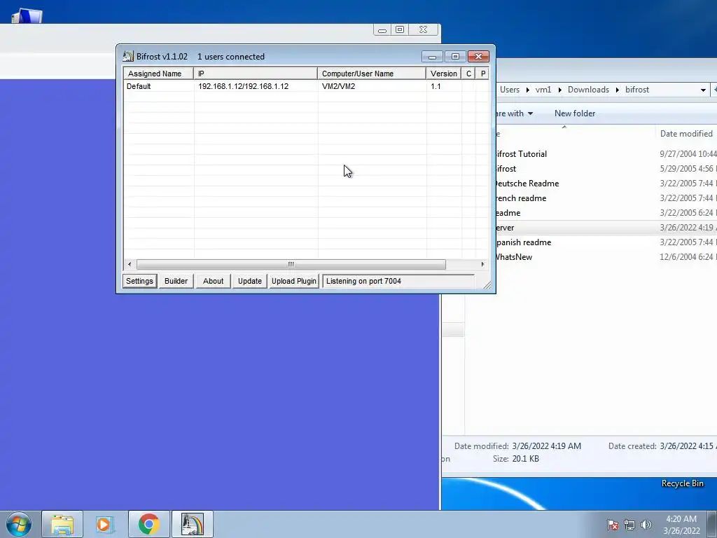Click Users in Explorer address bar
Screen dimensions: 717x538
[510, 90]
